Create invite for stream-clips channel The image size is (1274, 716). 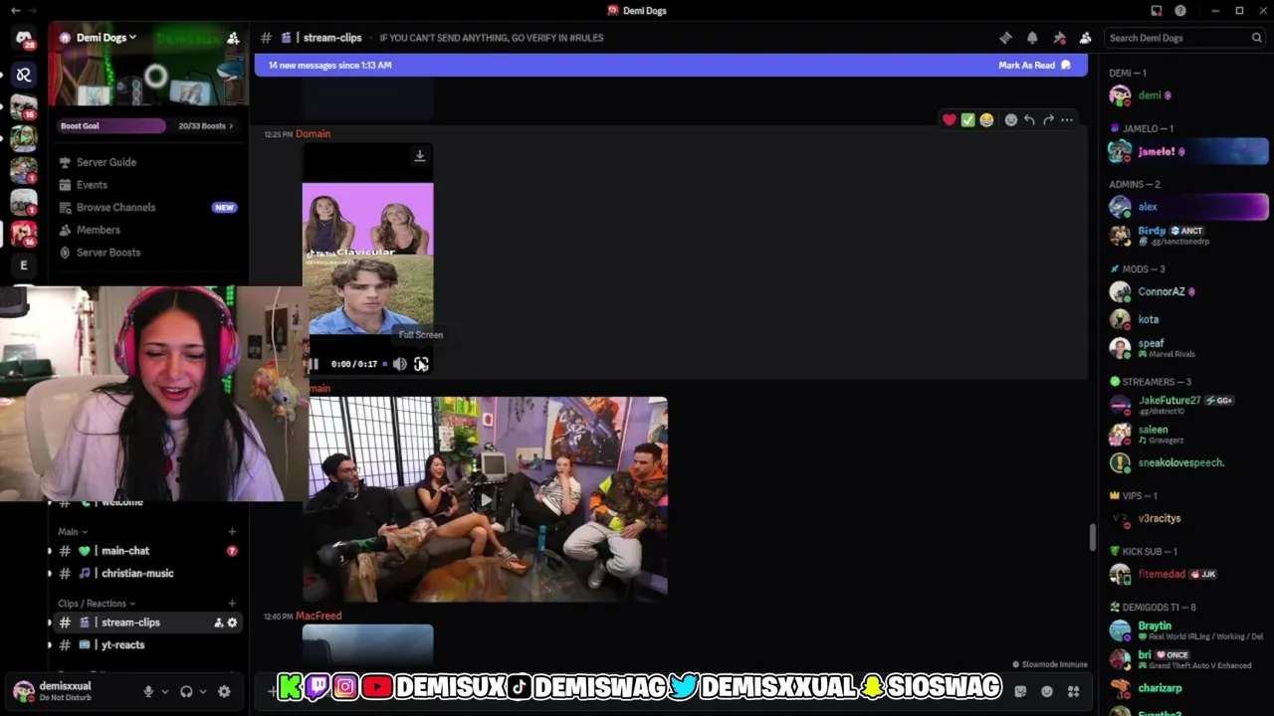(x=218, y=623)
